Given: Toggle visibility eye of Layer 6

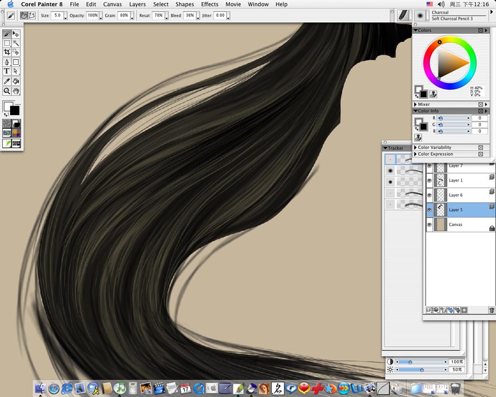Looking at the screenshot, I should (x=429, y=195).
